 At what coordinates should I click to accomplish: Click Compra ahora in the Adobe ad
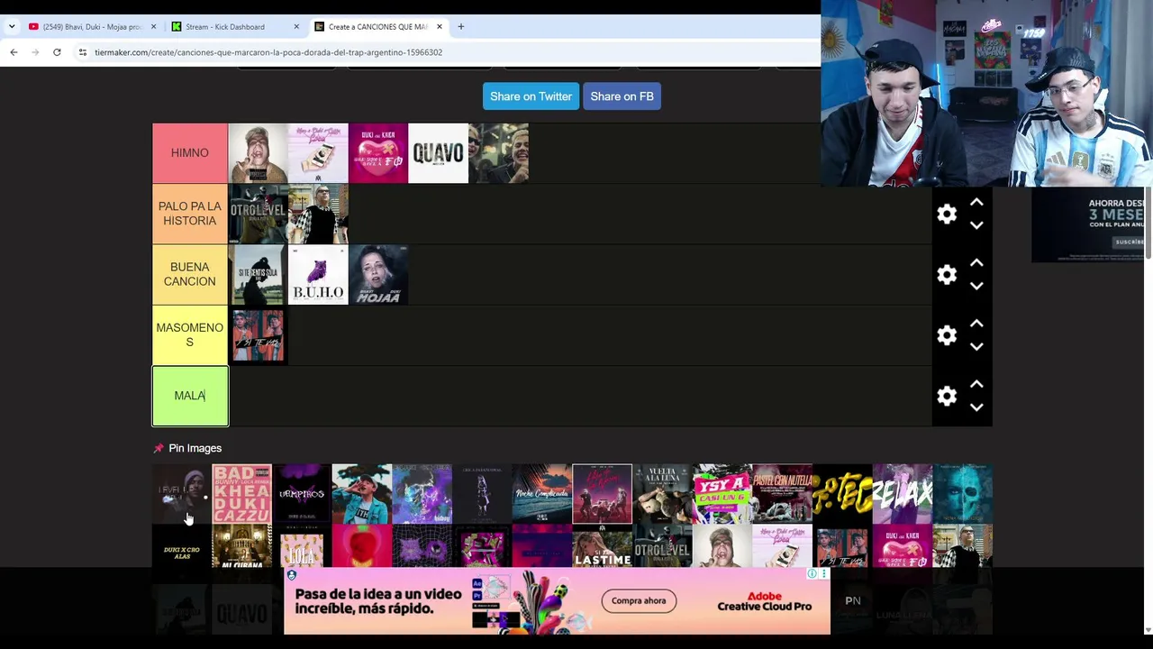click(x=639, y=600)
